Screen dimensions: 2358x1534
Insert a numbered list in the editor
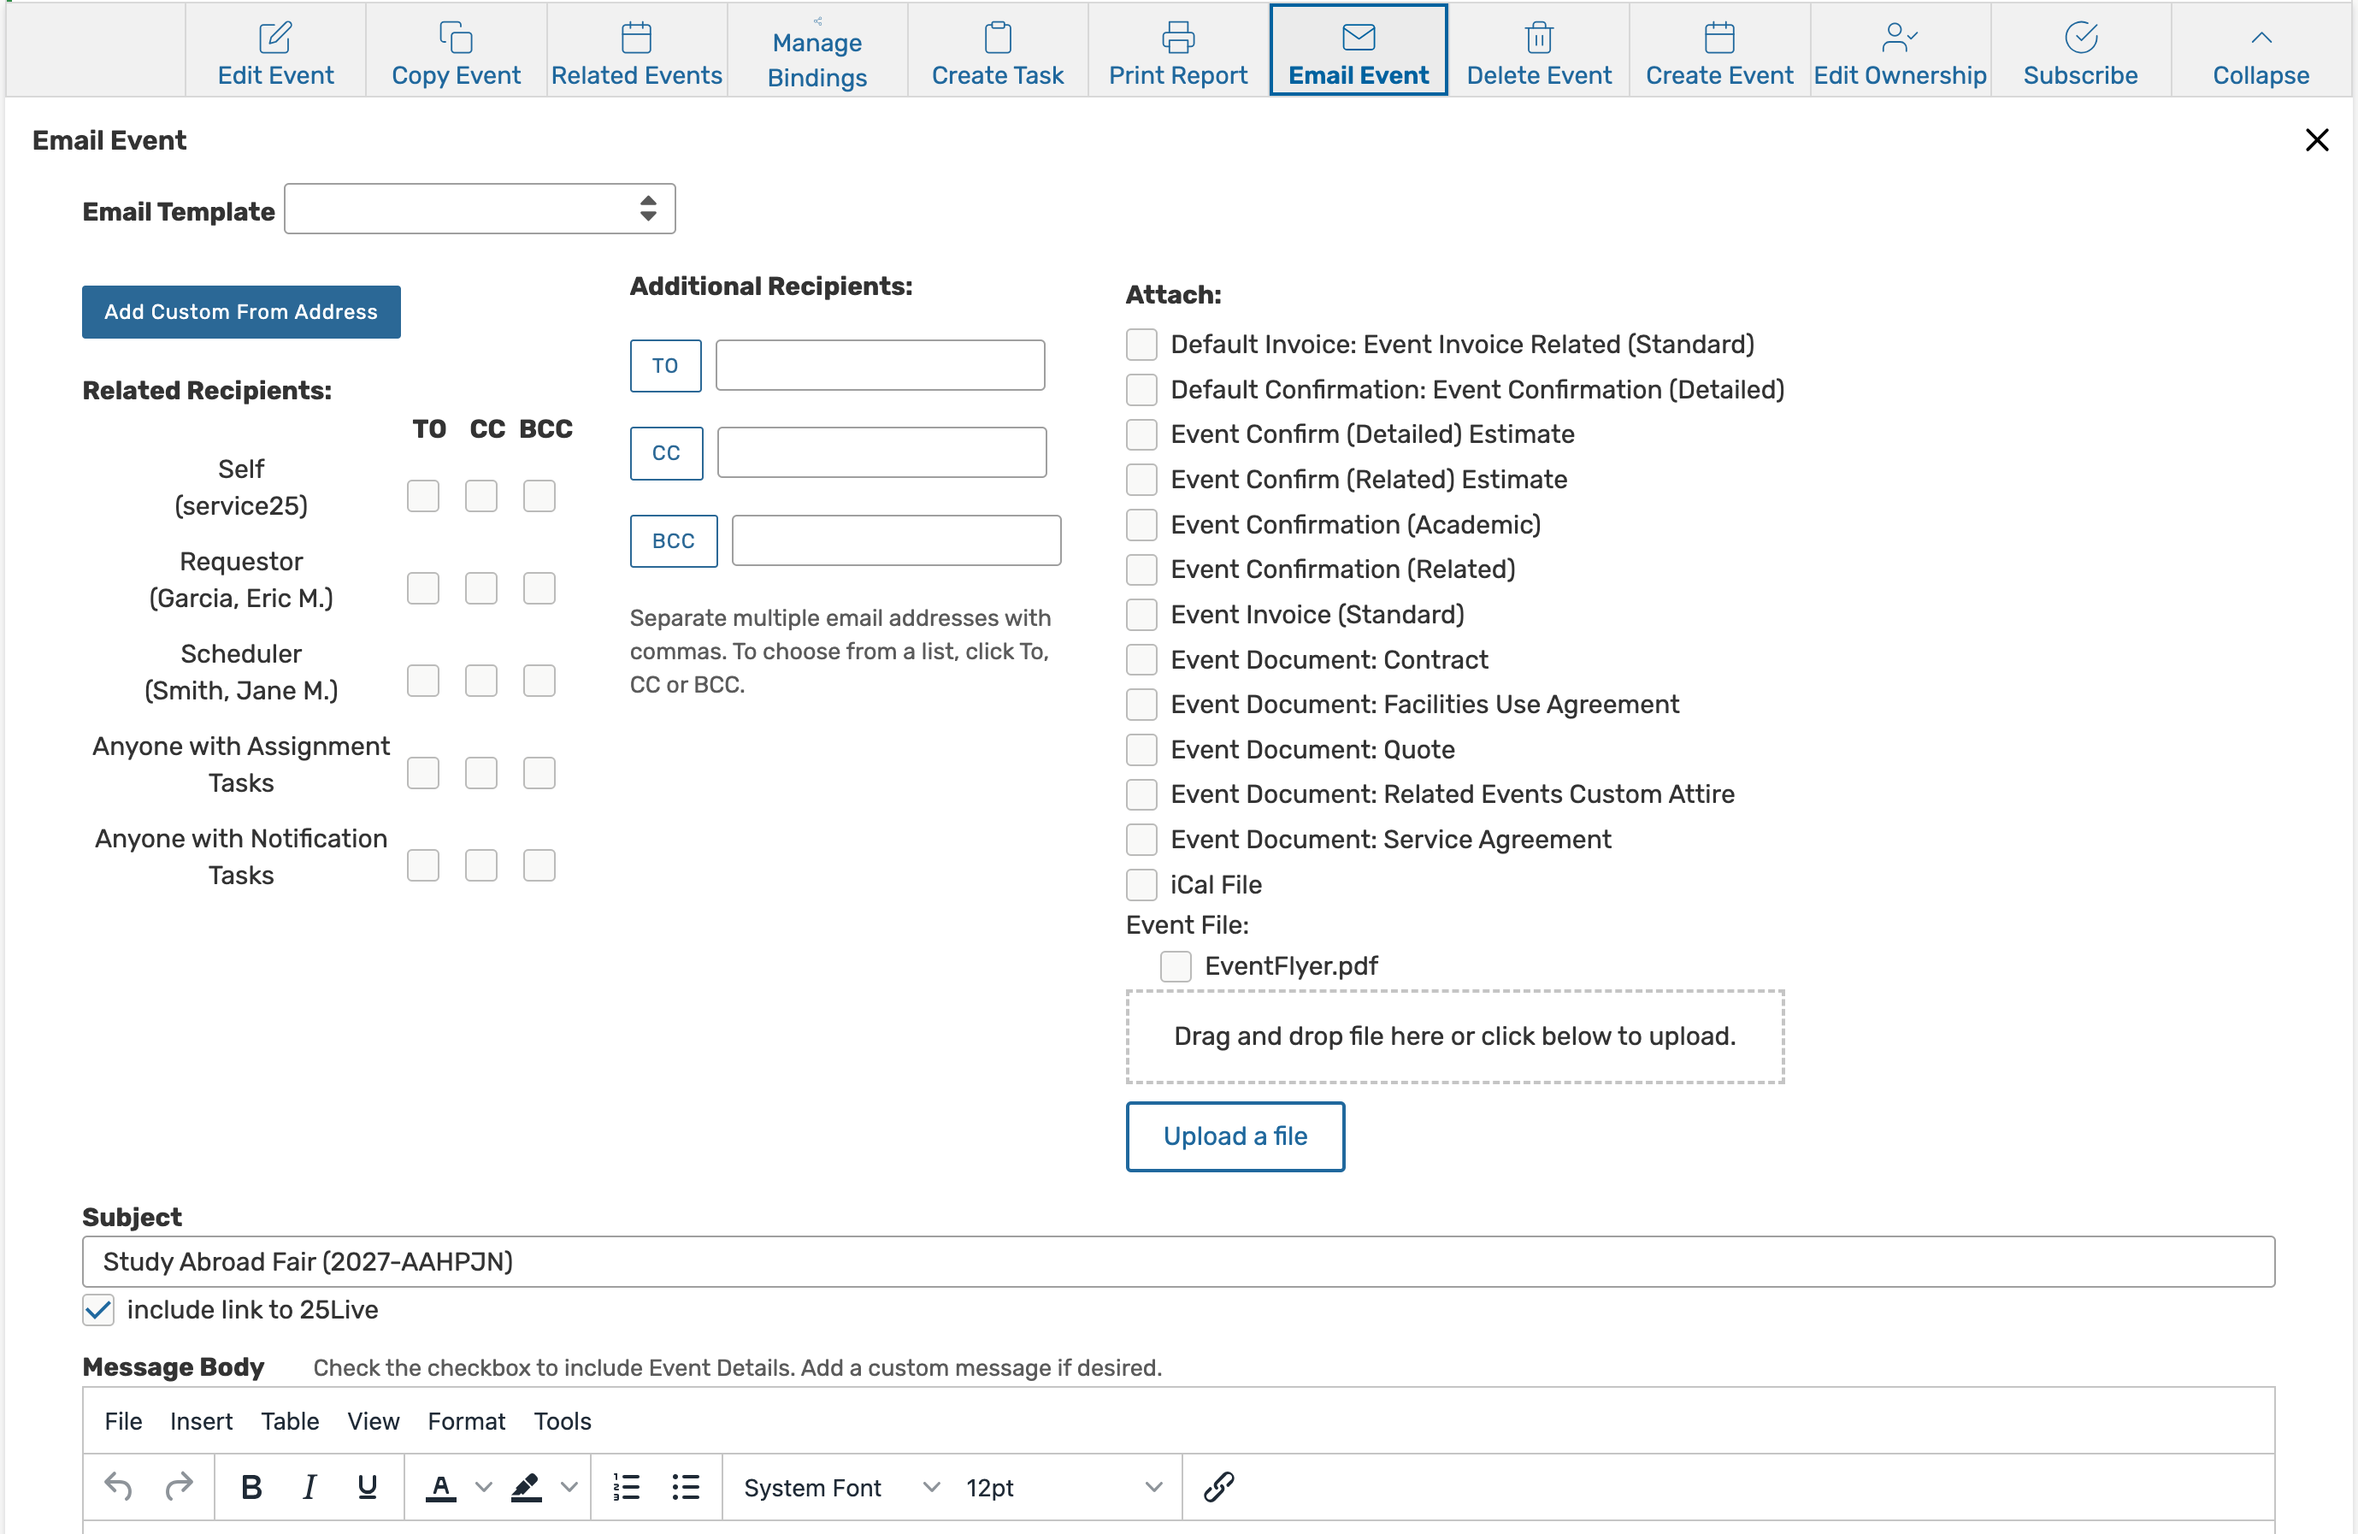tap(626, 1486)
